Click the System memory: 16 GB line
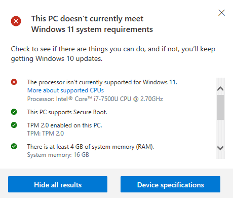This screenshot has height=198, width=233. [x=58, y=155]
